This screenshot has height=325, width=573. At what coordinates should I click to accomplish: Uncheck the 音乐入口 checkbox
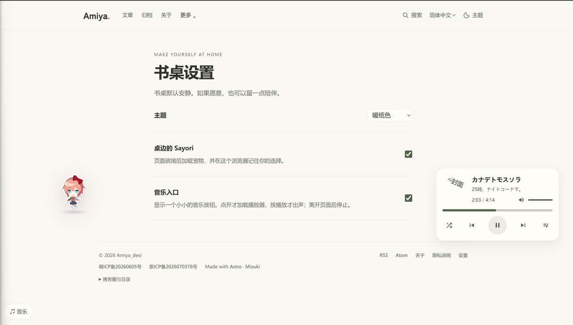click(408, 198)
